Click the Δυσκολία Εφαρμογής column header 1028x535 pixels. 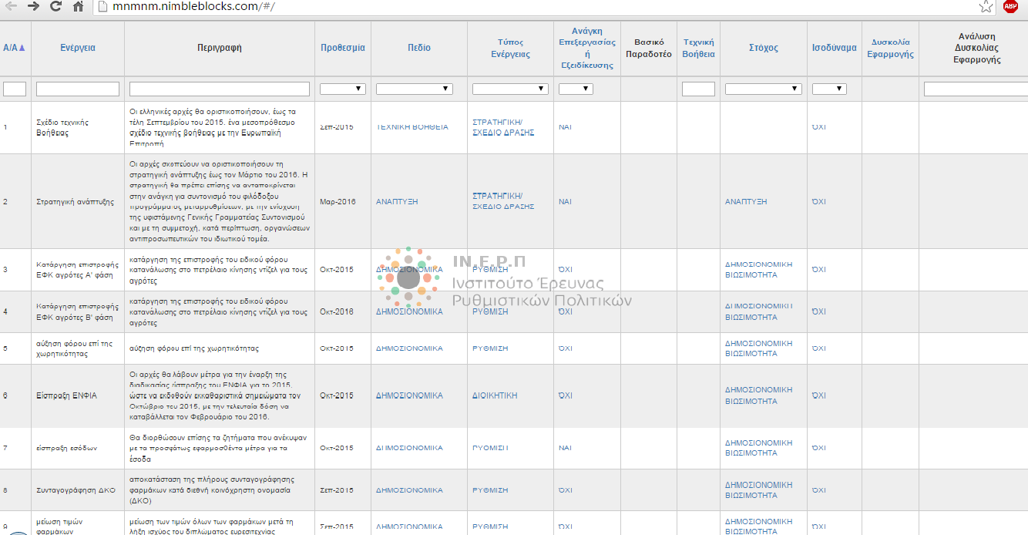click(x=890, y=48)
